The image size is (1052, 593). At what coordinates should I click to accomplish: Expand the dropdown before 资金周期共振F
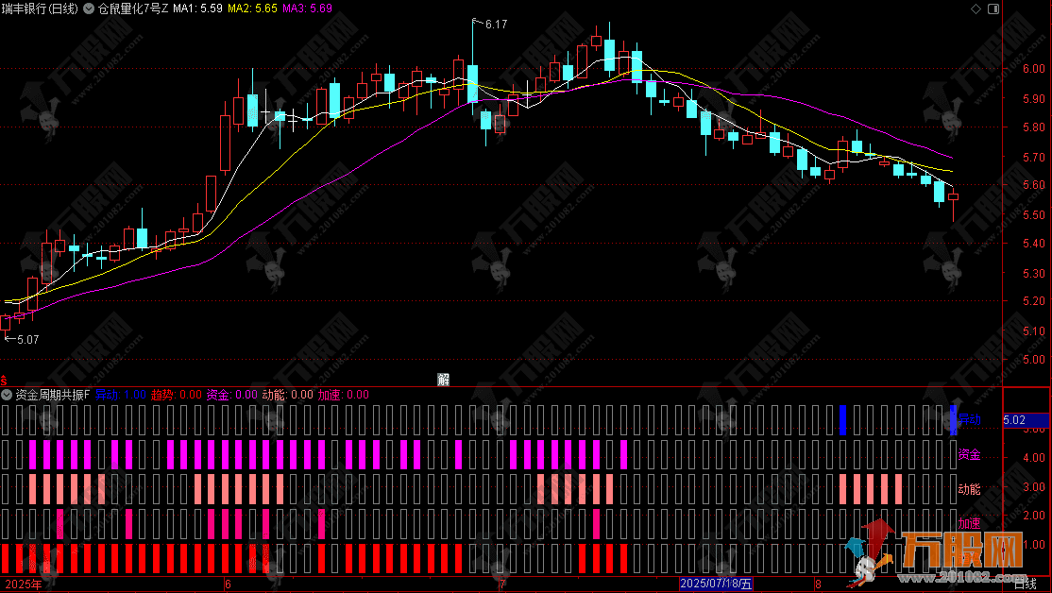7,395
